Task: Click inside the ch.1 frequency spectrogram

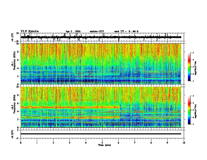Action: click(101, 64)
